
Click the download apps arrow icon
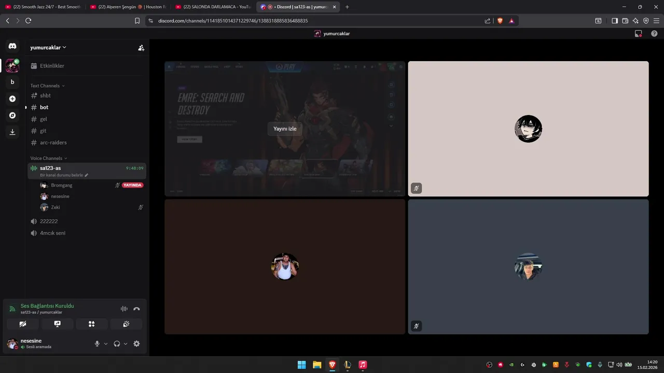pos(12,132)
